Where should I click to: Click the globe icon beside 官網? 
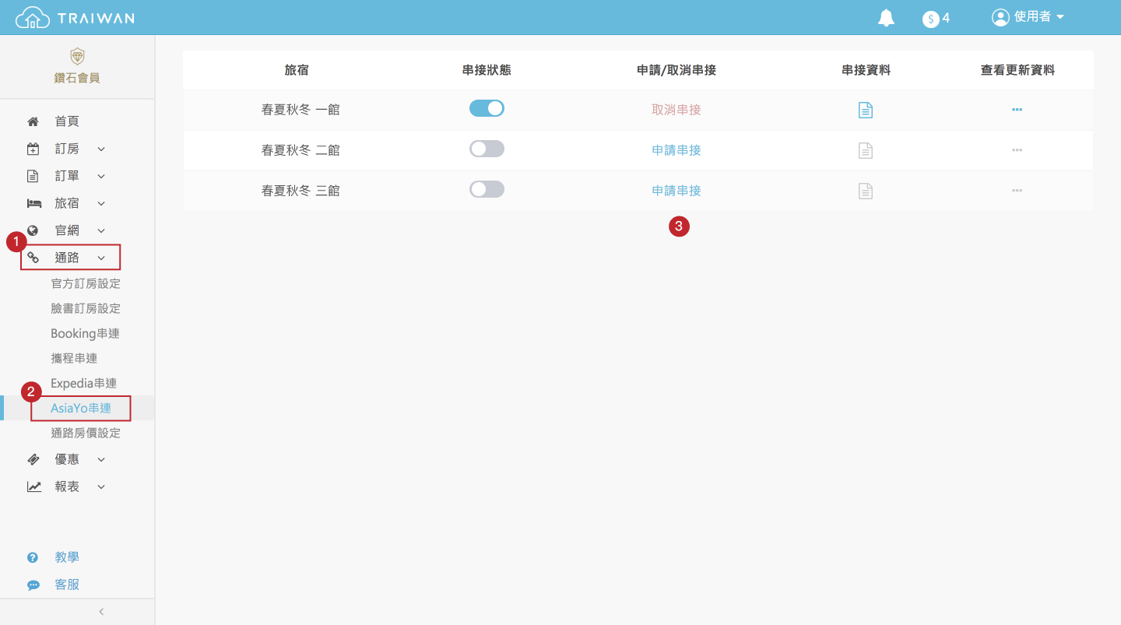coord(33,230)
